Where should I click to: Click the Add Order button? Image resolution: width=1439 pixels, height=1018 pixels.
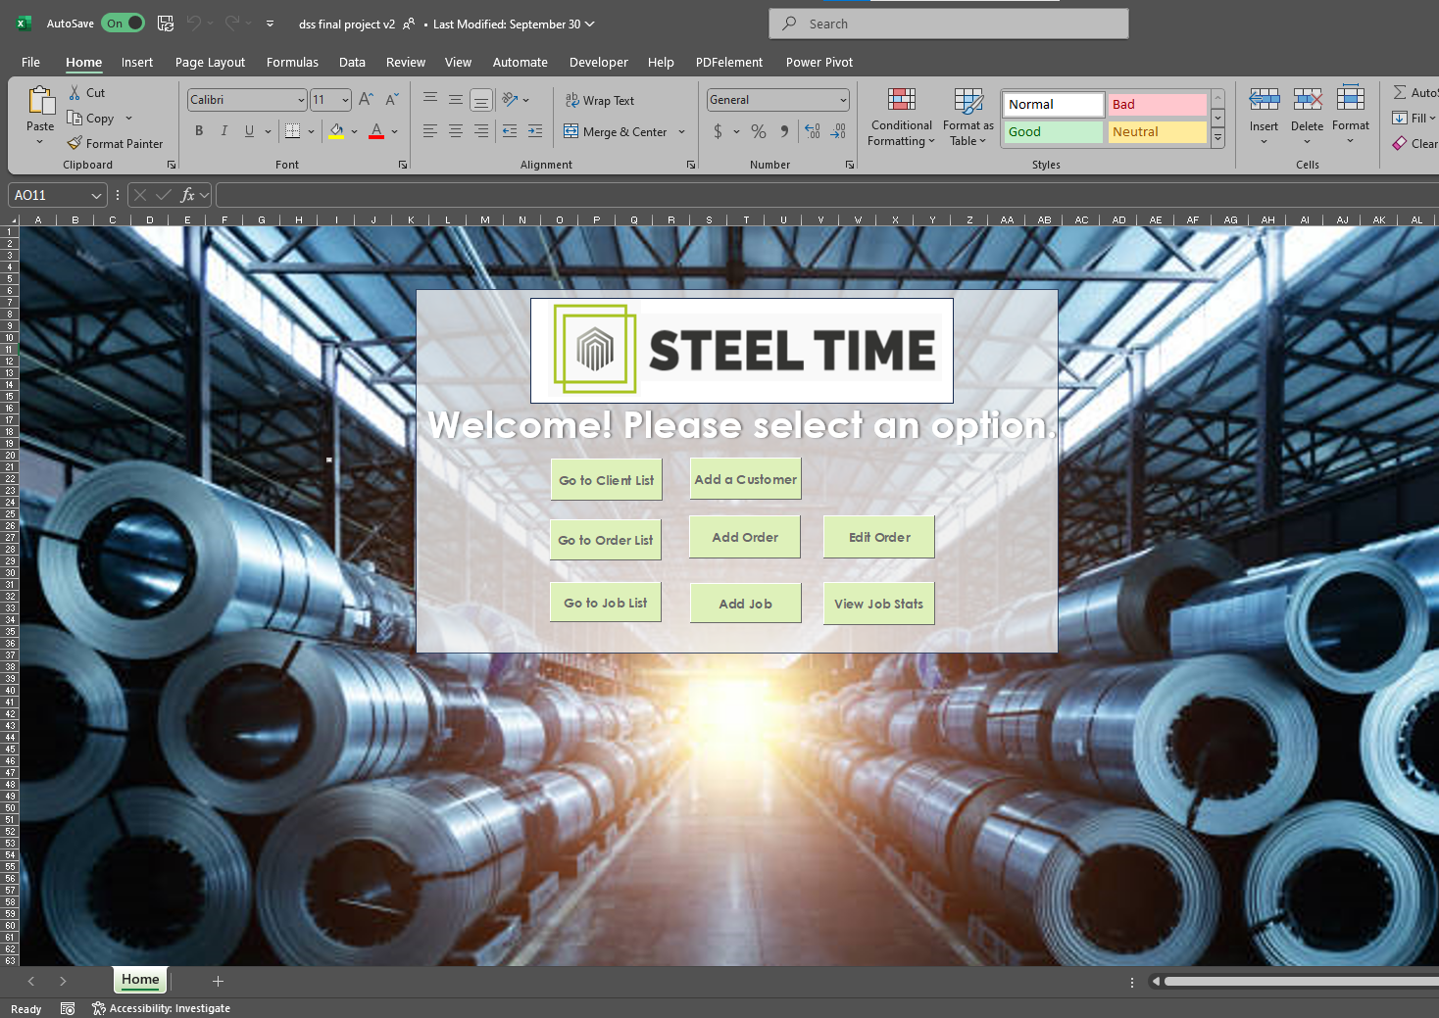745,537
